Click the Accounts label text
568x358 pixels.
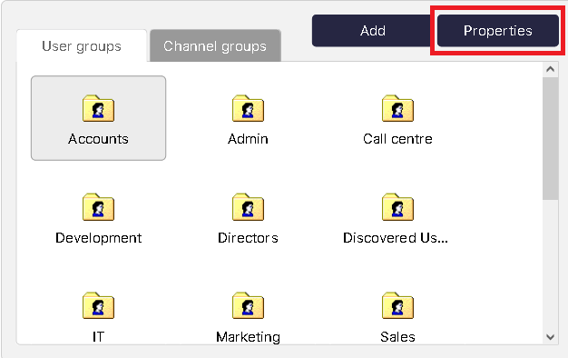tap(98, 139)
